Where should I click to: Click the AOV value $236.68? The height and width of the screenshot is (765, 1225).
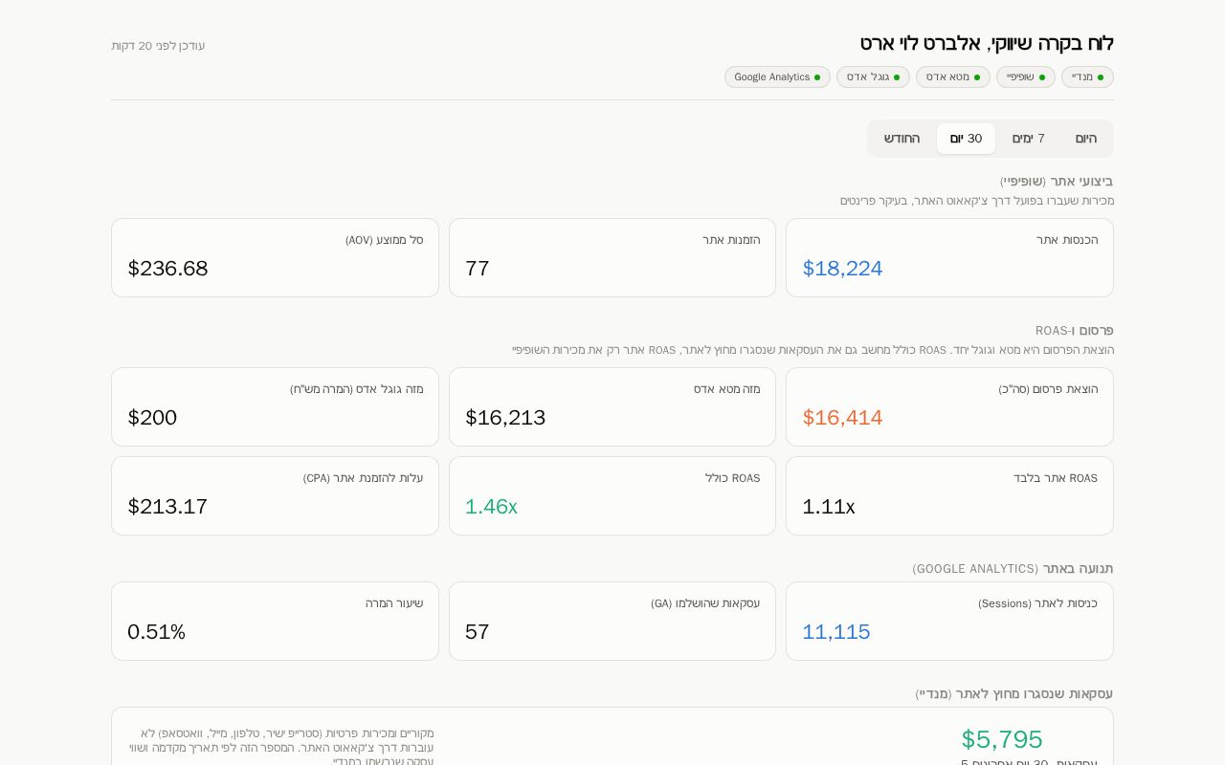[167, 269]
